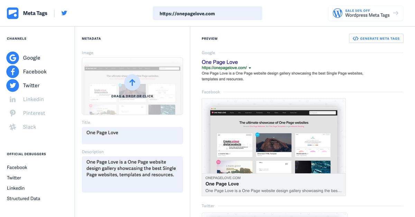The image size is (415, 217).
Task: Toggle the Twitter channel icon
Action: click(12, 85)
